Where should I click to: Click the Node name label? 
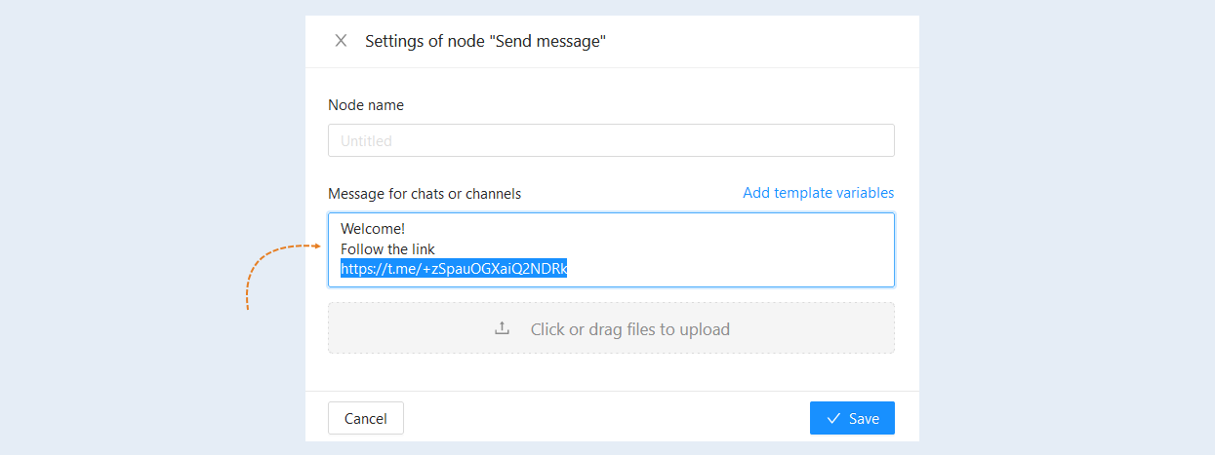coord(366,105)
